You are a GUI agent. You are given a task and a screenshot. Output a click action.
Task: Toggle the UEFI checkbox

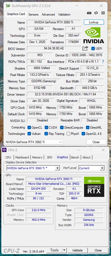click(93, 49)
